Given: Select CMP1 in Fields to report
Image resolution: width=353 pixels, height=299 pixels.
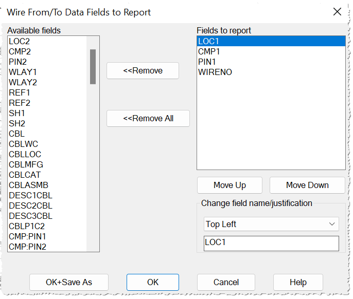Looking at the screenshot, I should pos(271,51).
